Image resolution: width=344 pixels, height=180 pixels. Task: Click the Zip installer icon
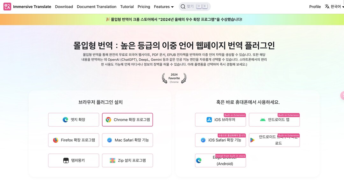click(113, 161)
